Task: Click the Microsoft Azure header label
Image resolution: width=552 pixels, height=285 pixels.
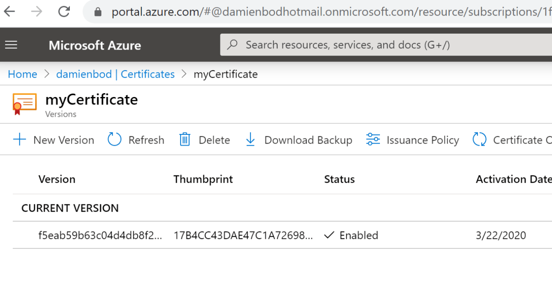Action: (94, 45)
